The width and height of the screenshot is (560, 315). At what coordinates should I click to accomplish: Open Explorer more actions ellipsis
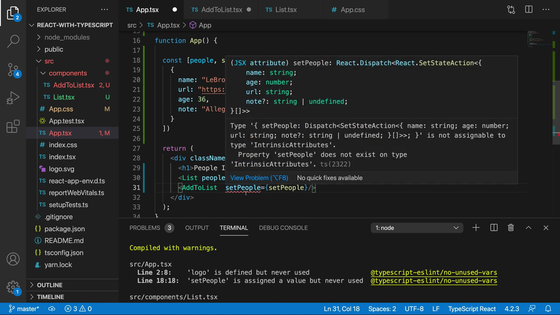tap(105, 9)
